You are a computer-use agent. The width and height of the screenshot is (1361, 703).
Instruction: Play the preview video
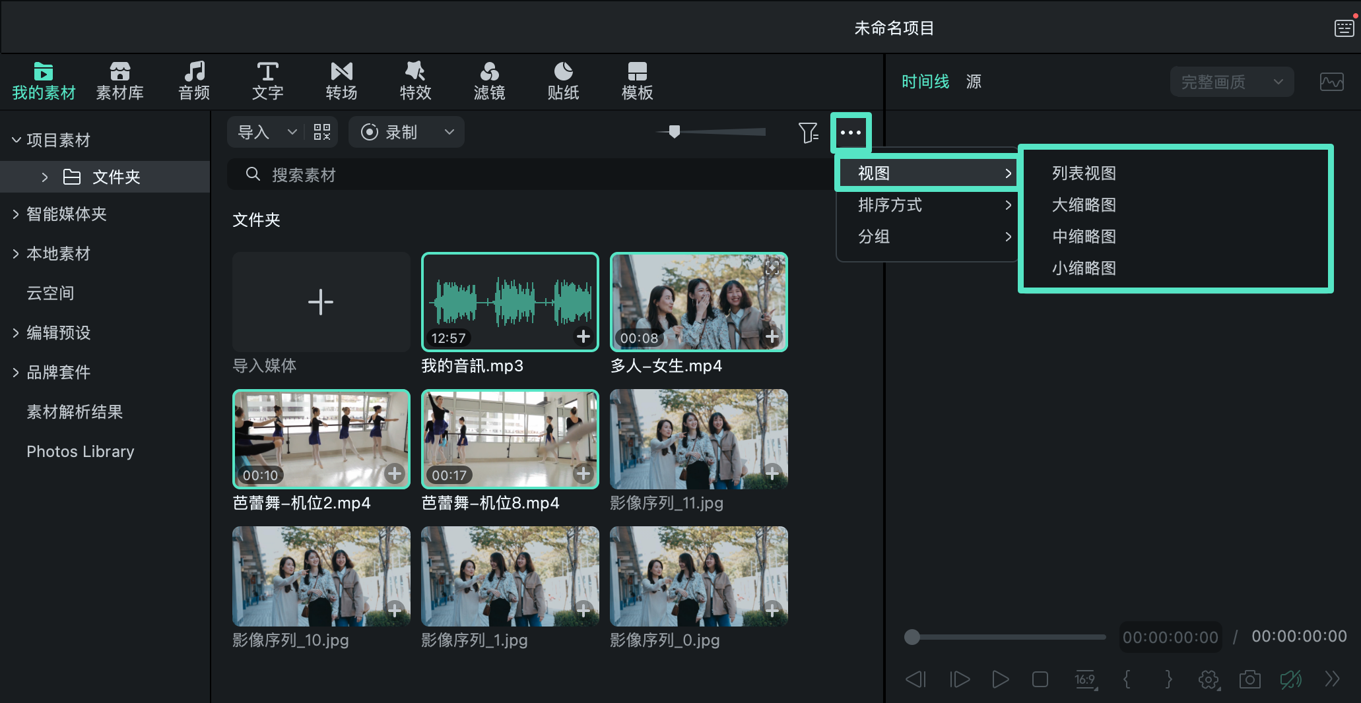click(x=1000, y=679)
